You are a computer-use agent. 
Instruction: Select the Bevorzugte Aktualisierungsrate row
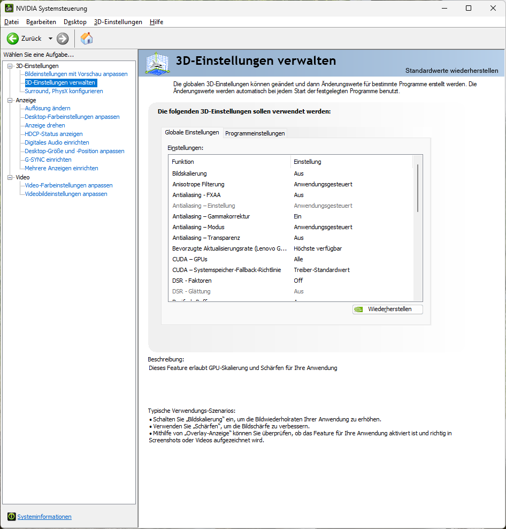[x=291, y=248]
